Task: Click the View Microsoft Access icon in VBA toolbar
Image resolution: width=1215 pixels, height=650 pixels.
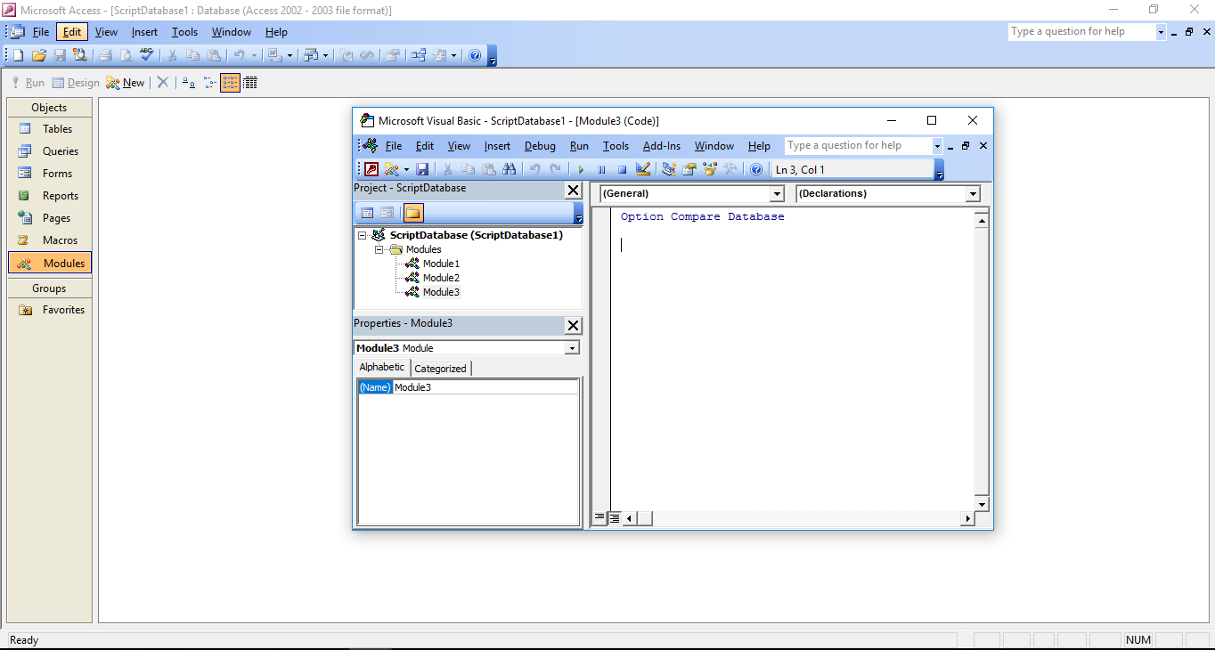Action: pos(371,169)
